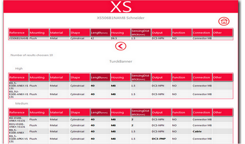Select the Medium section label
The width and height of the screenshot is (245, 144).
[x=21, y=103]
